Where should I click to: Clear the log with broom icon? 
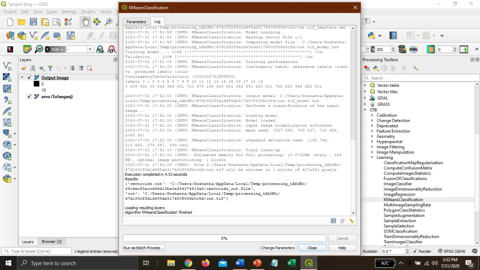pyautogui.click(x=352, y=220)
